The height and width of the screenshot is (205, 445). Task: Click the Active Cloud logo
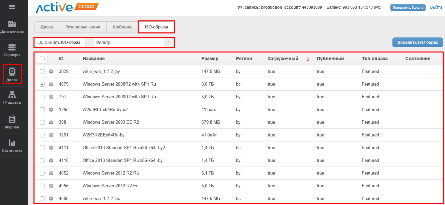tap(67, 8)
